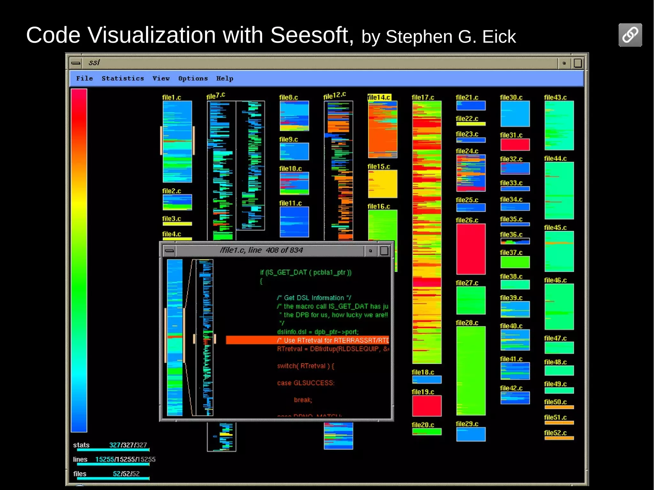Click the file2.c block
The width and height of the screenshot is (654, 490).
pyautogui.click(x=177, y=202)
